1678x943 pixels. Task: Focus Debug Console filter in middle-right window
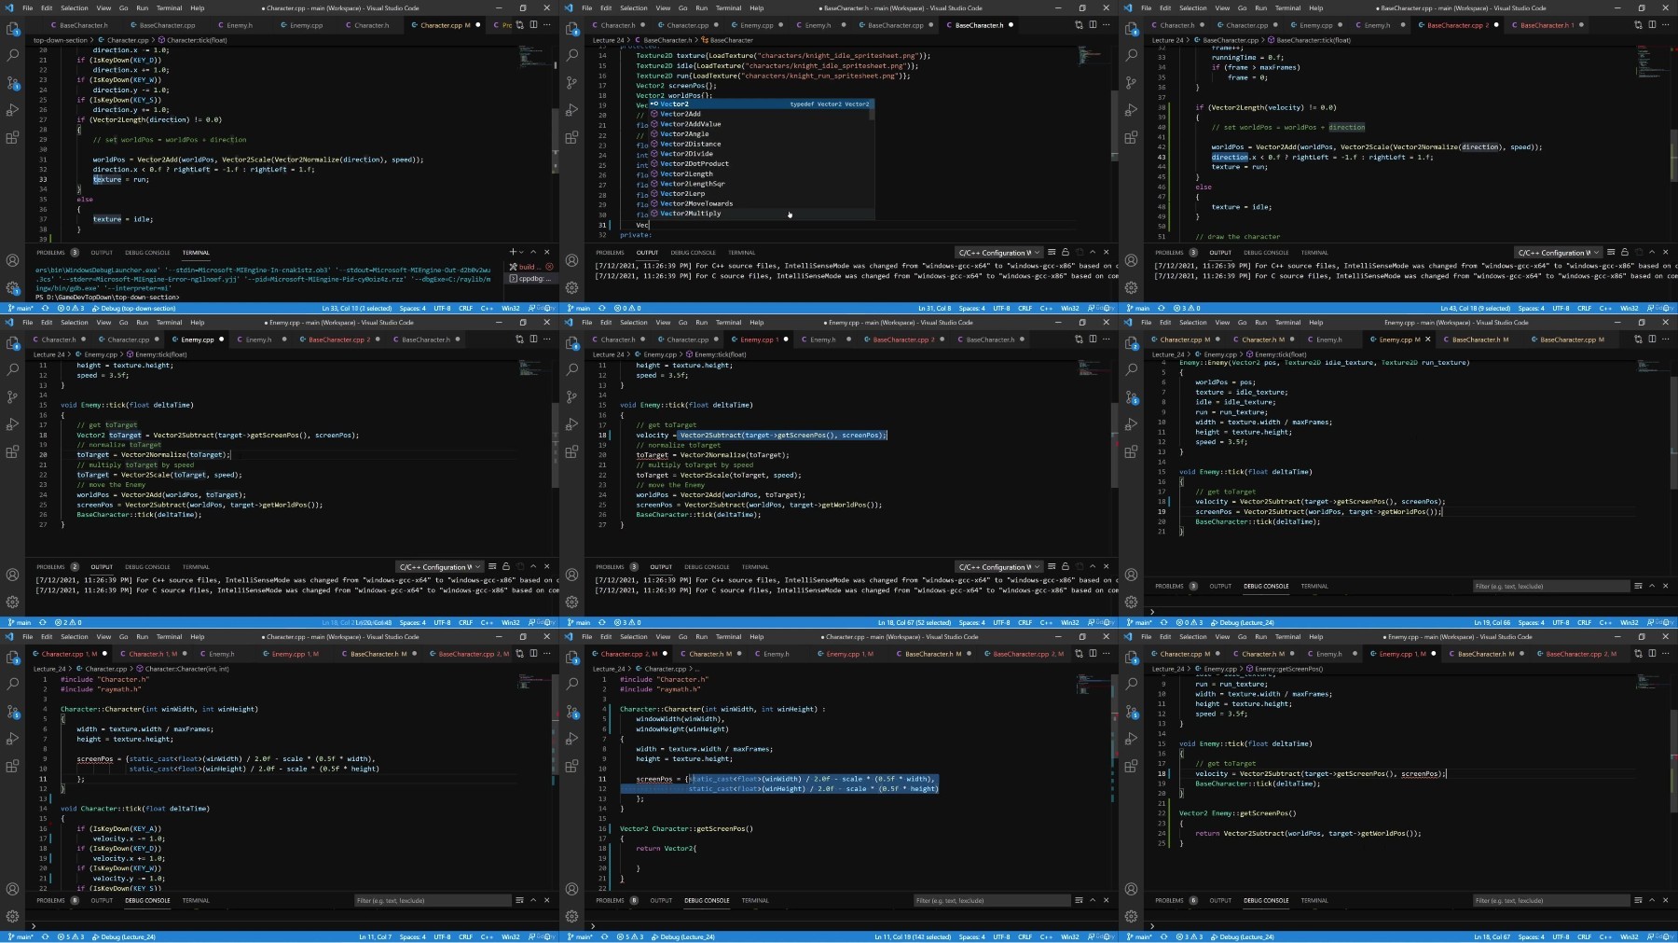(1550, 586)
